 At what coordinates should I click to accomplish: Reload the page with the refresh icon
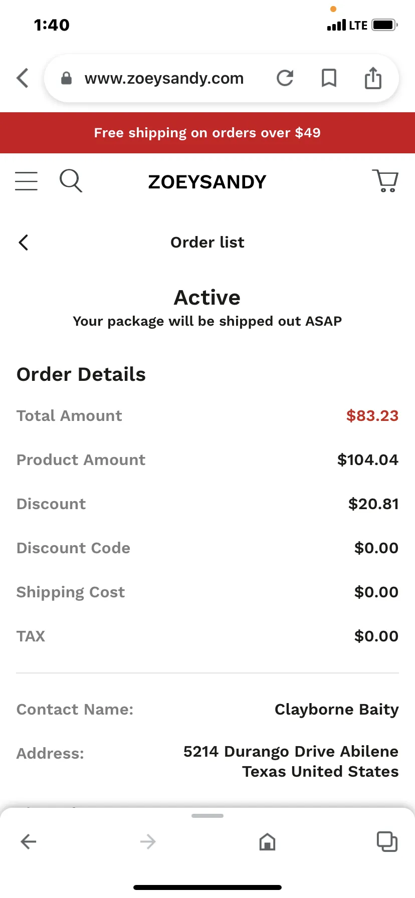coord(285,78)
